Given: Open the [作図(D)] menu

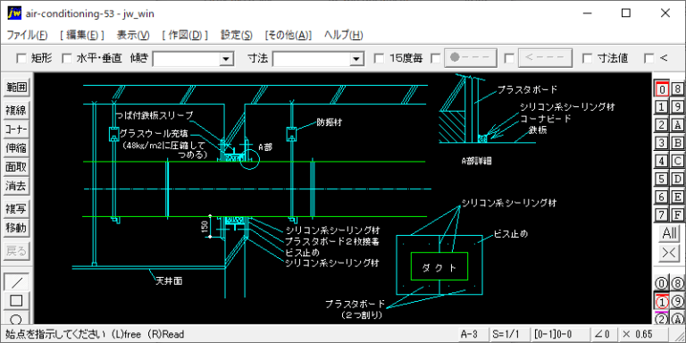Looking at the screenshot, I should click(x=185, y=35).
